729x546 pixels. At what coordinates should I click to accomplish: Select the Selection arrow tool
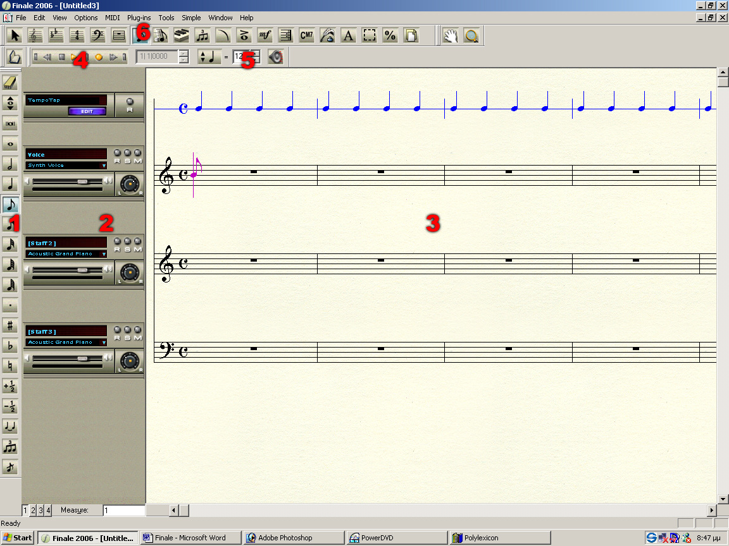[15, 36]
